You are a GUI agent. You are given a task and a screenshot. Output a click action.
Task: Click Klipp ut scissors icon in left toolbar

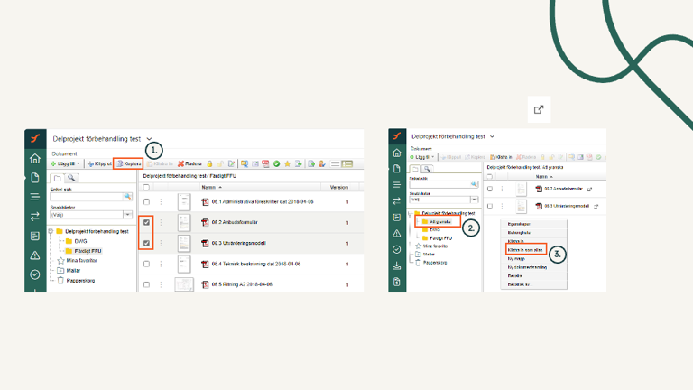pos(98,163)
